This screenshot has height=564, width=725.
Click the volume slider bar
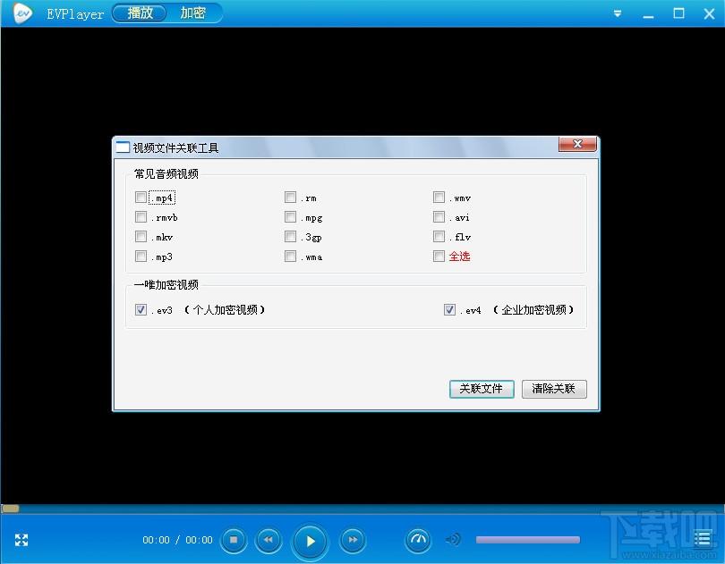[527, 540]
